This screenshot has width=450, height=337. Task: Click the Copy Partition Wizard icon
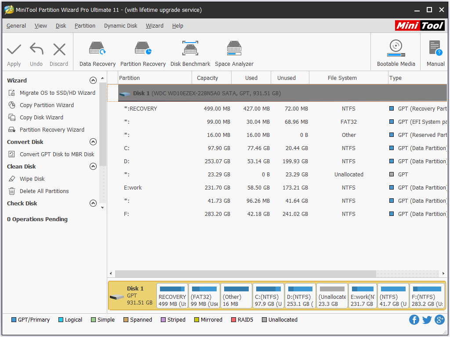coord(12,105)
